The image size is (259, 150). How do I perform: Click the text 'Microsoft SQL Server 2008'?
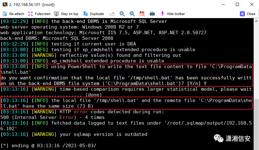tap(78, 38)
